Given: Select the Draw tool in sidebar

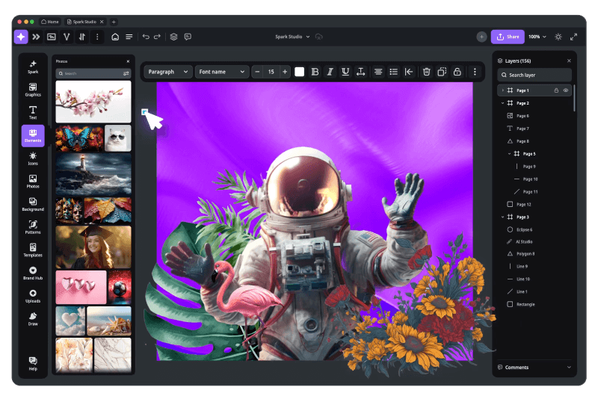Looking at the screenshot, I should pyautogui.click(x=33, y=318).
